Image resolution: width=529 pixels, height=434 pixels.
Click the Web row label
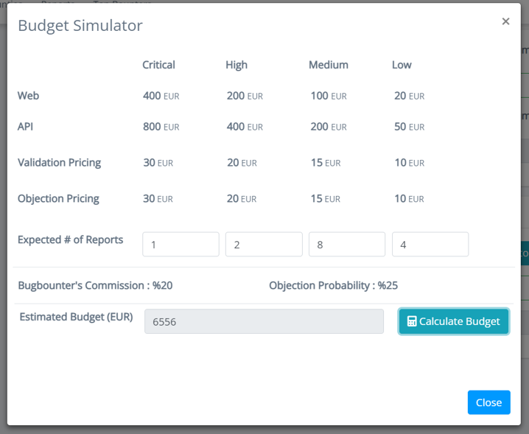(x=28, y=96)
